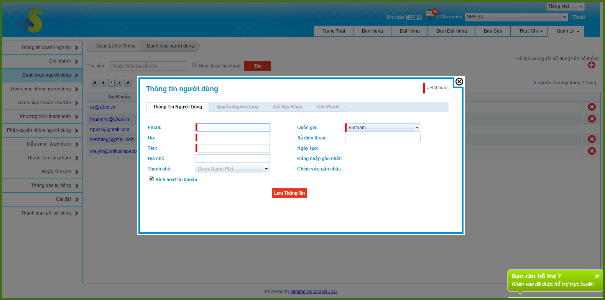The height and width of the screenshot is (300, 605).
Task: Expand the Chi nhánh NPP S3 selector
Action: tap(564, 17)
